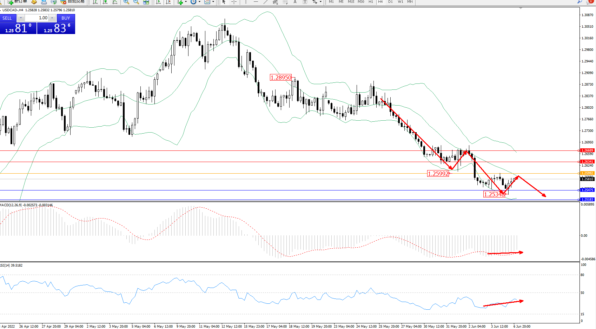Open the indicators list dropdown arrow
596x329 pixels.
[x=186, y=2]
